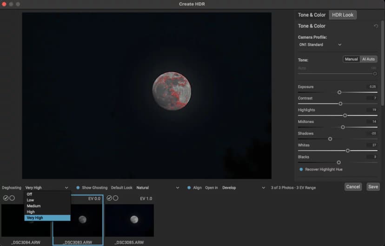Select the _DSC3085.ARW thumbnail

[129, 220]
